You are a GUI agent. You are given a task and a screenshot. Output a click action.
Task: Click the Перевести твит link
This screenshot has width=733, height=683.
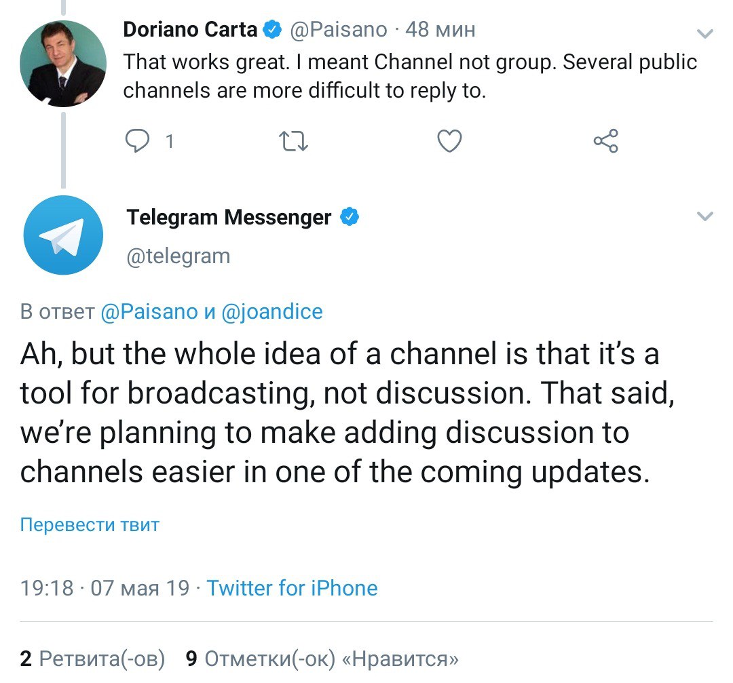pos(90,525)
